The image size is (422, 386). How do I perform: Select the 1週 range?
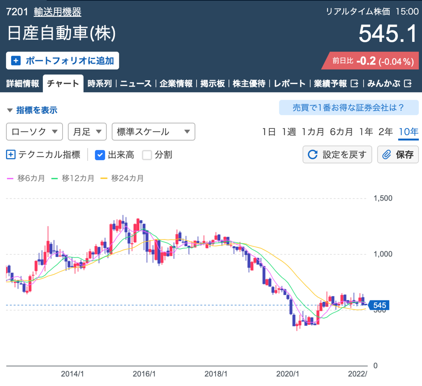coord(289,132)
